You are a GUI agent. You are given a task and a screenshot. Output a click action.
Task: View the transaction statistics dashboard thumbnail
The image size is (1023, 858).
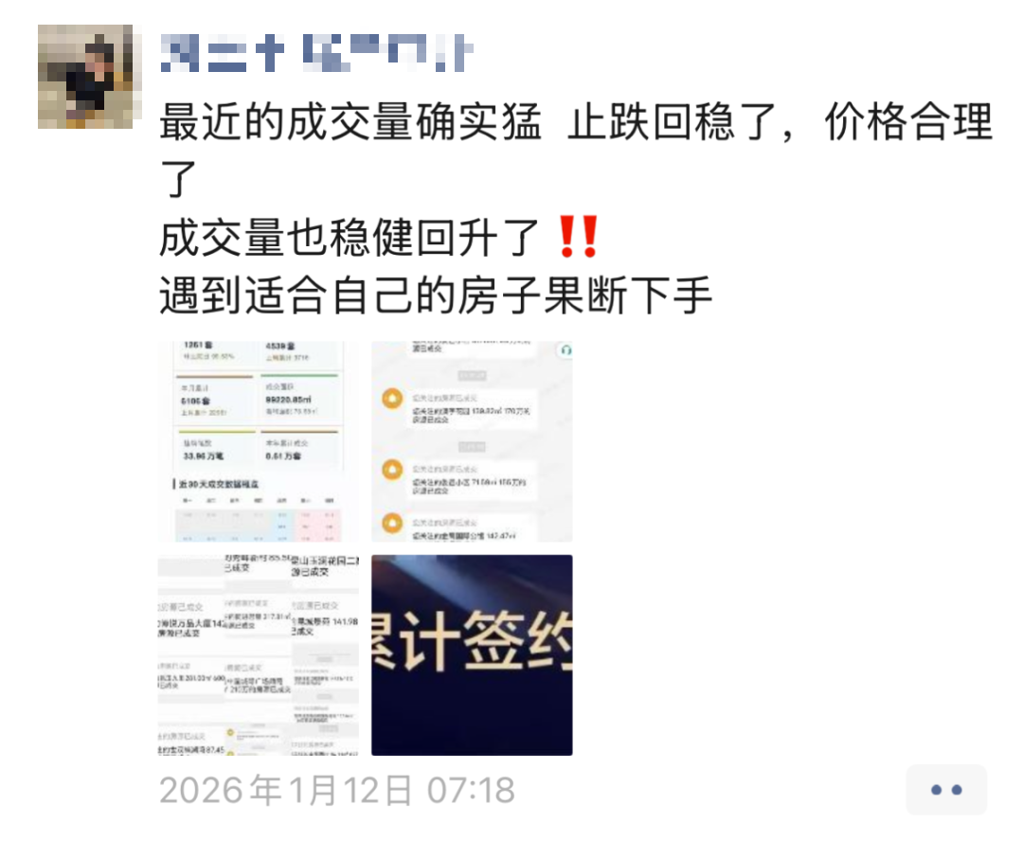point(259,441)
